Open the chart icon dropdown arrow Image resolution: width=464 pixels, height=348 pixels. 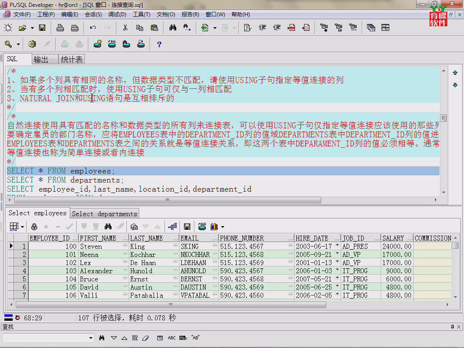pos(222,227)
